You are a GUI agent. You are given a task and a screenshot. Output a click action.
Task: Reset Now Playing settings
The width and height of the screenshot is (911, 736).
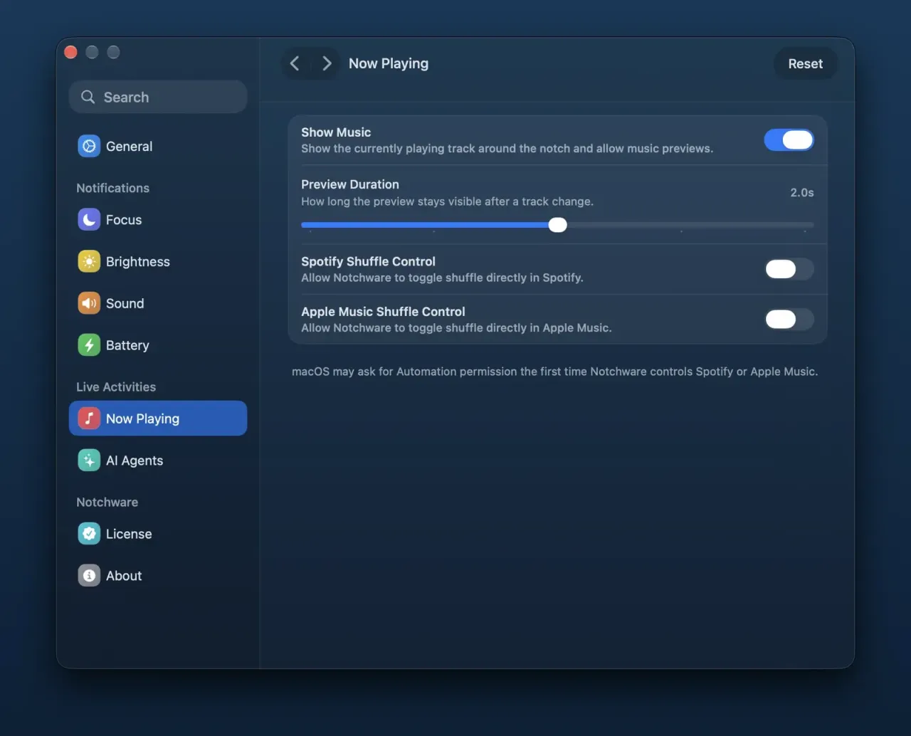805,63
